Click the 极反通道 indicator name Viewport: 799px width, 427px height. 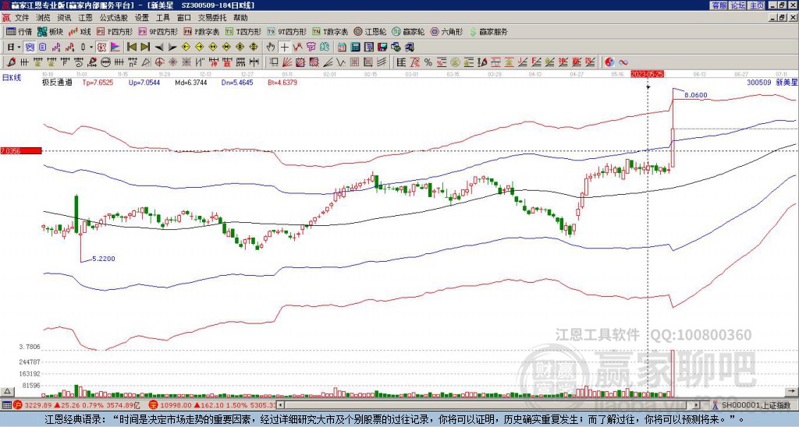(x=57, y=82)
